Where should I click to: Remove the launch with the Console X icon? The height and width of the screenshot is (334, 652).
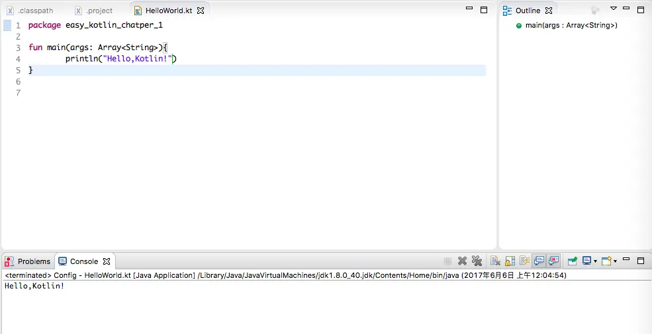click(462, 261)
